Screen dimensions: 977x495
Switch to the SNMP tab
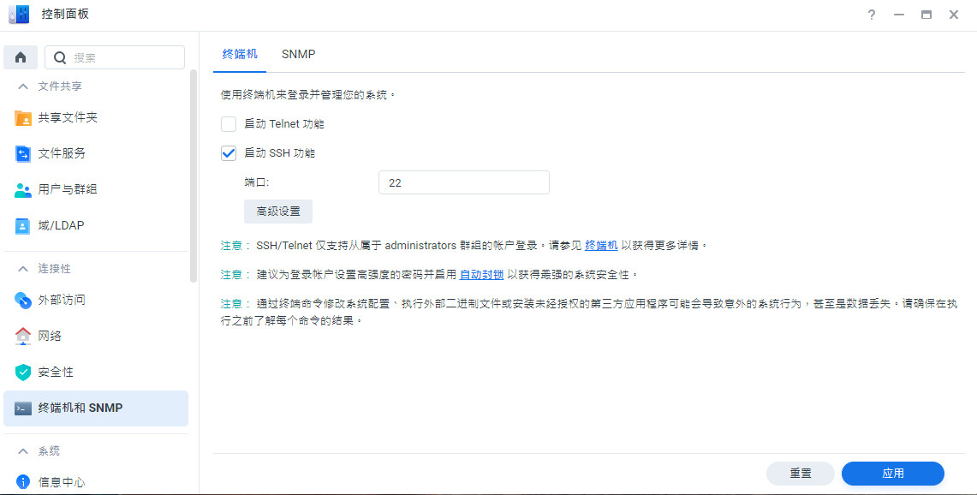pyautogui.click(x=298, y=54)
